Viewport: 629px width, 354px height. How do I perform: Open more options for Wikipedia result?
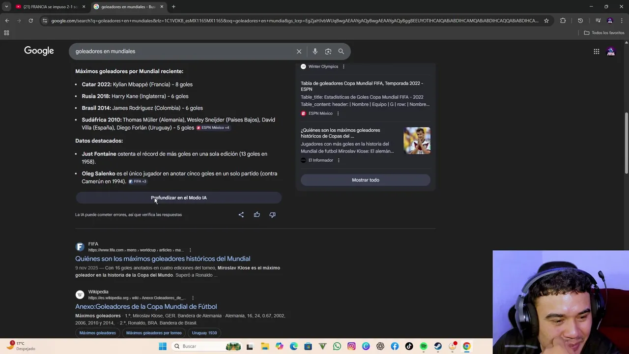[x=193, y=298]
